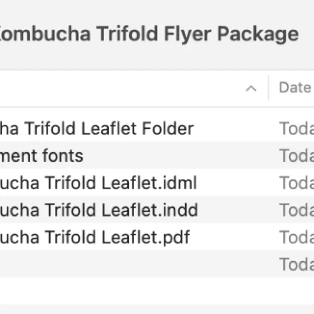The width and height of the screenshot is (314, 314).
Task: Select the Trifold Leaflet.idml file
Action: pos(157,183)
